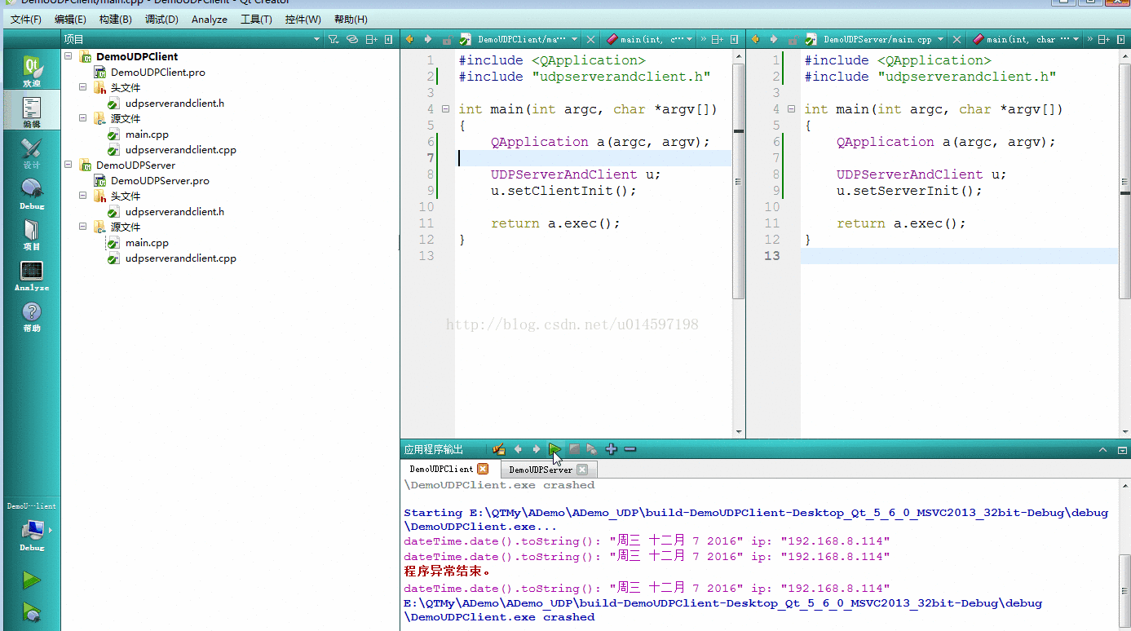The width and height of the screenshot is (1131, 631).
Task: Collapse the DemoUDPClient project node
Action: pos(68,57)
